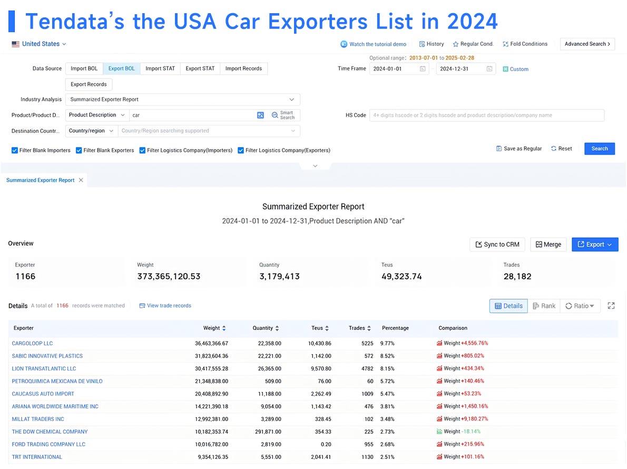This screenshot has width=627, height=469.
Task: Click the Custom time frame icon
Action: [505, 69]
